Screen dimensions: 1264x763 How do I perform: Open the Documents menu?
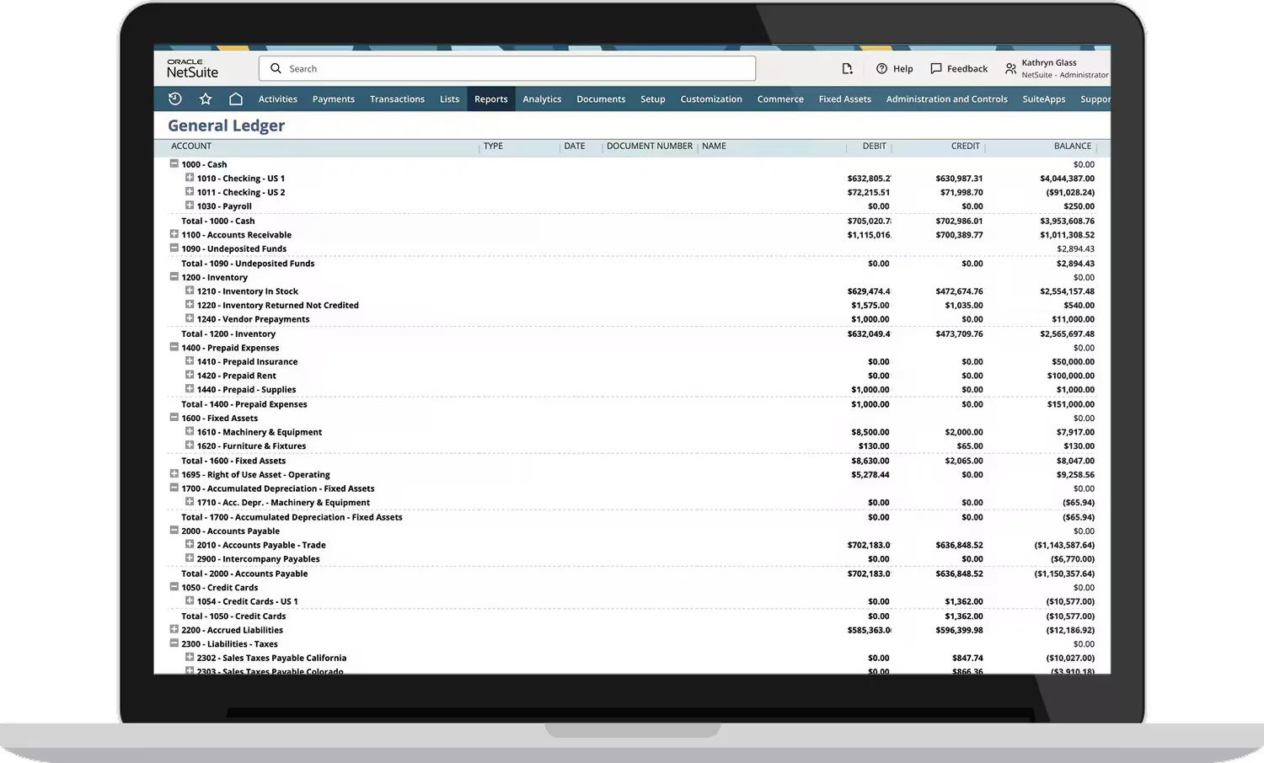(601, 99)
